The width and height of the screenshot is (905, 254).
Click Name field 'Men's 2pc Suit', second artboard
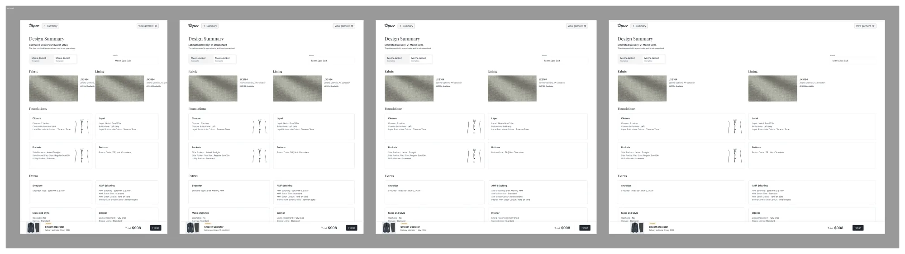332,61
